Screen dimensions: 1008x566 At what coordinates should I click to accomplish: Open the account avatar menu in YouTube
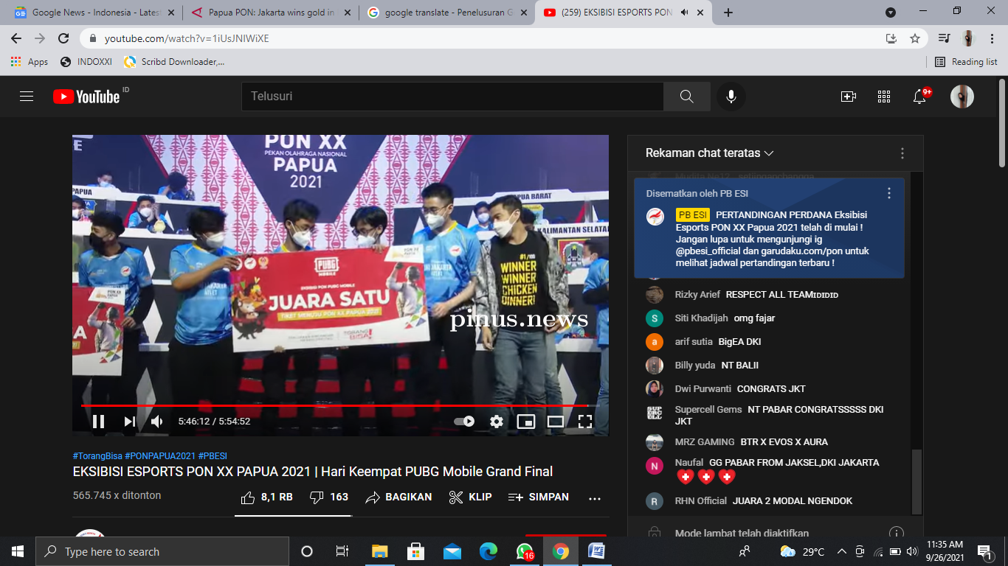click(962, 97)
